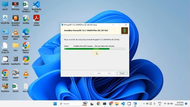Select the Chrome profile shortcut with the person badge

tap(26, 48)
